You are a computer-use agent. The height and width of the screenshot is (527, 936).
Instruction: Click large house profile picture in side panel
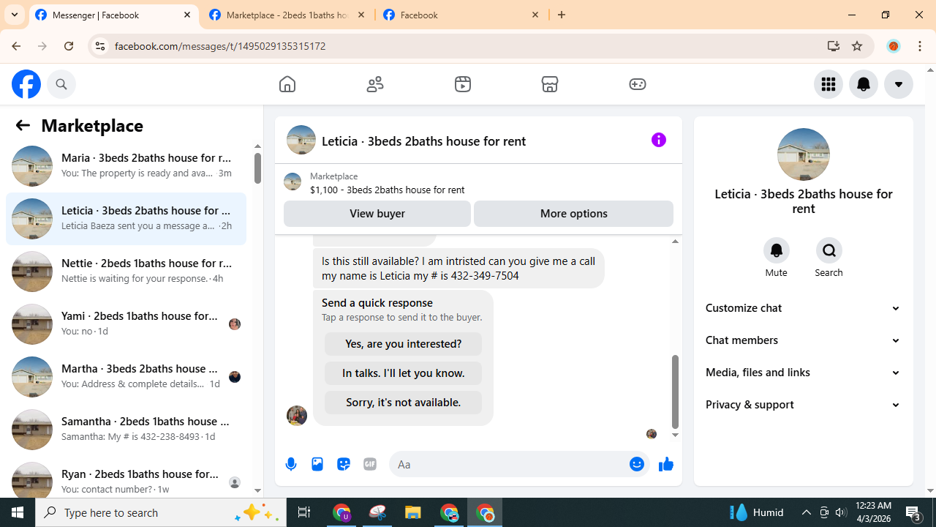pos(804,154)
